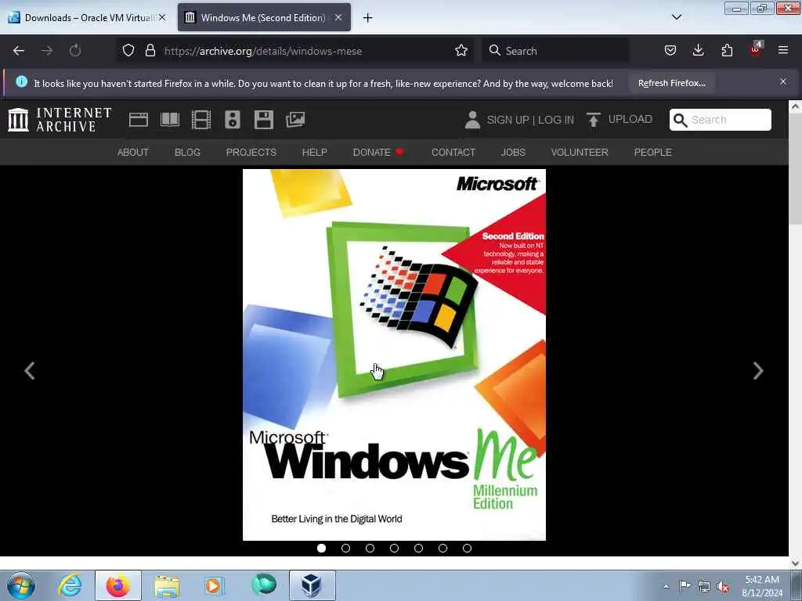This screenshot has width=802, height=601.
Task: Open the Firefox downloads panel
Action: (698, 51)
